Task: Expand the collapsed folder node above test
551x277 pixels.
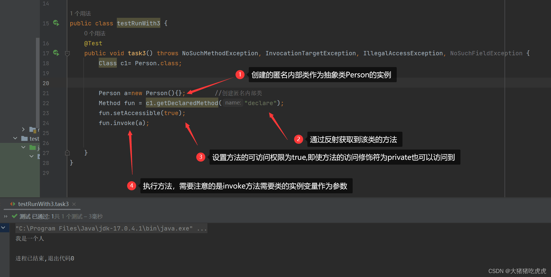Action: pyautogui.click(x=23, y=129)
